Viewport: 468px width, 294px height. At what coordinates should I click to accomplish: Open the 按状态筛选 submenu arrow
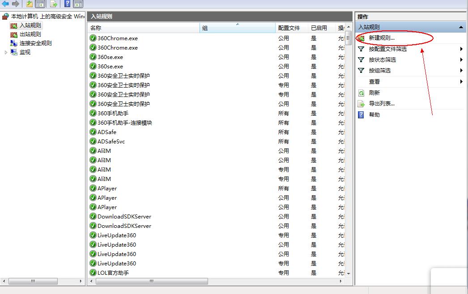(x=461, y=59)
